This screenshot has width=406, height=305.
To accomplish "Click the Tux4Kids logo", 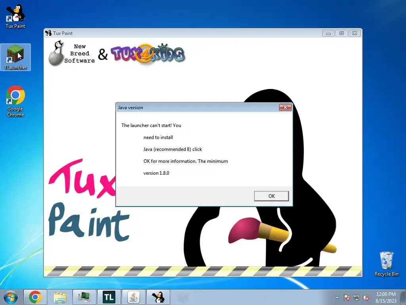I will [148, 54].
